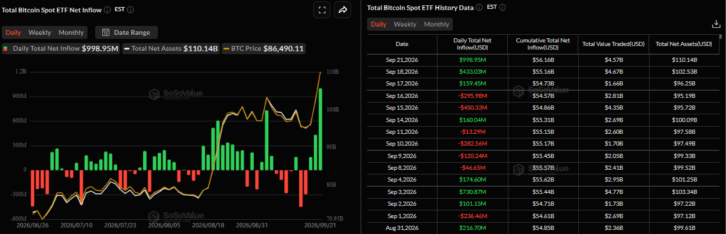Click the -$282.56M outflow value
This screenshot has width=726, height=234.
tap(472, 143)
